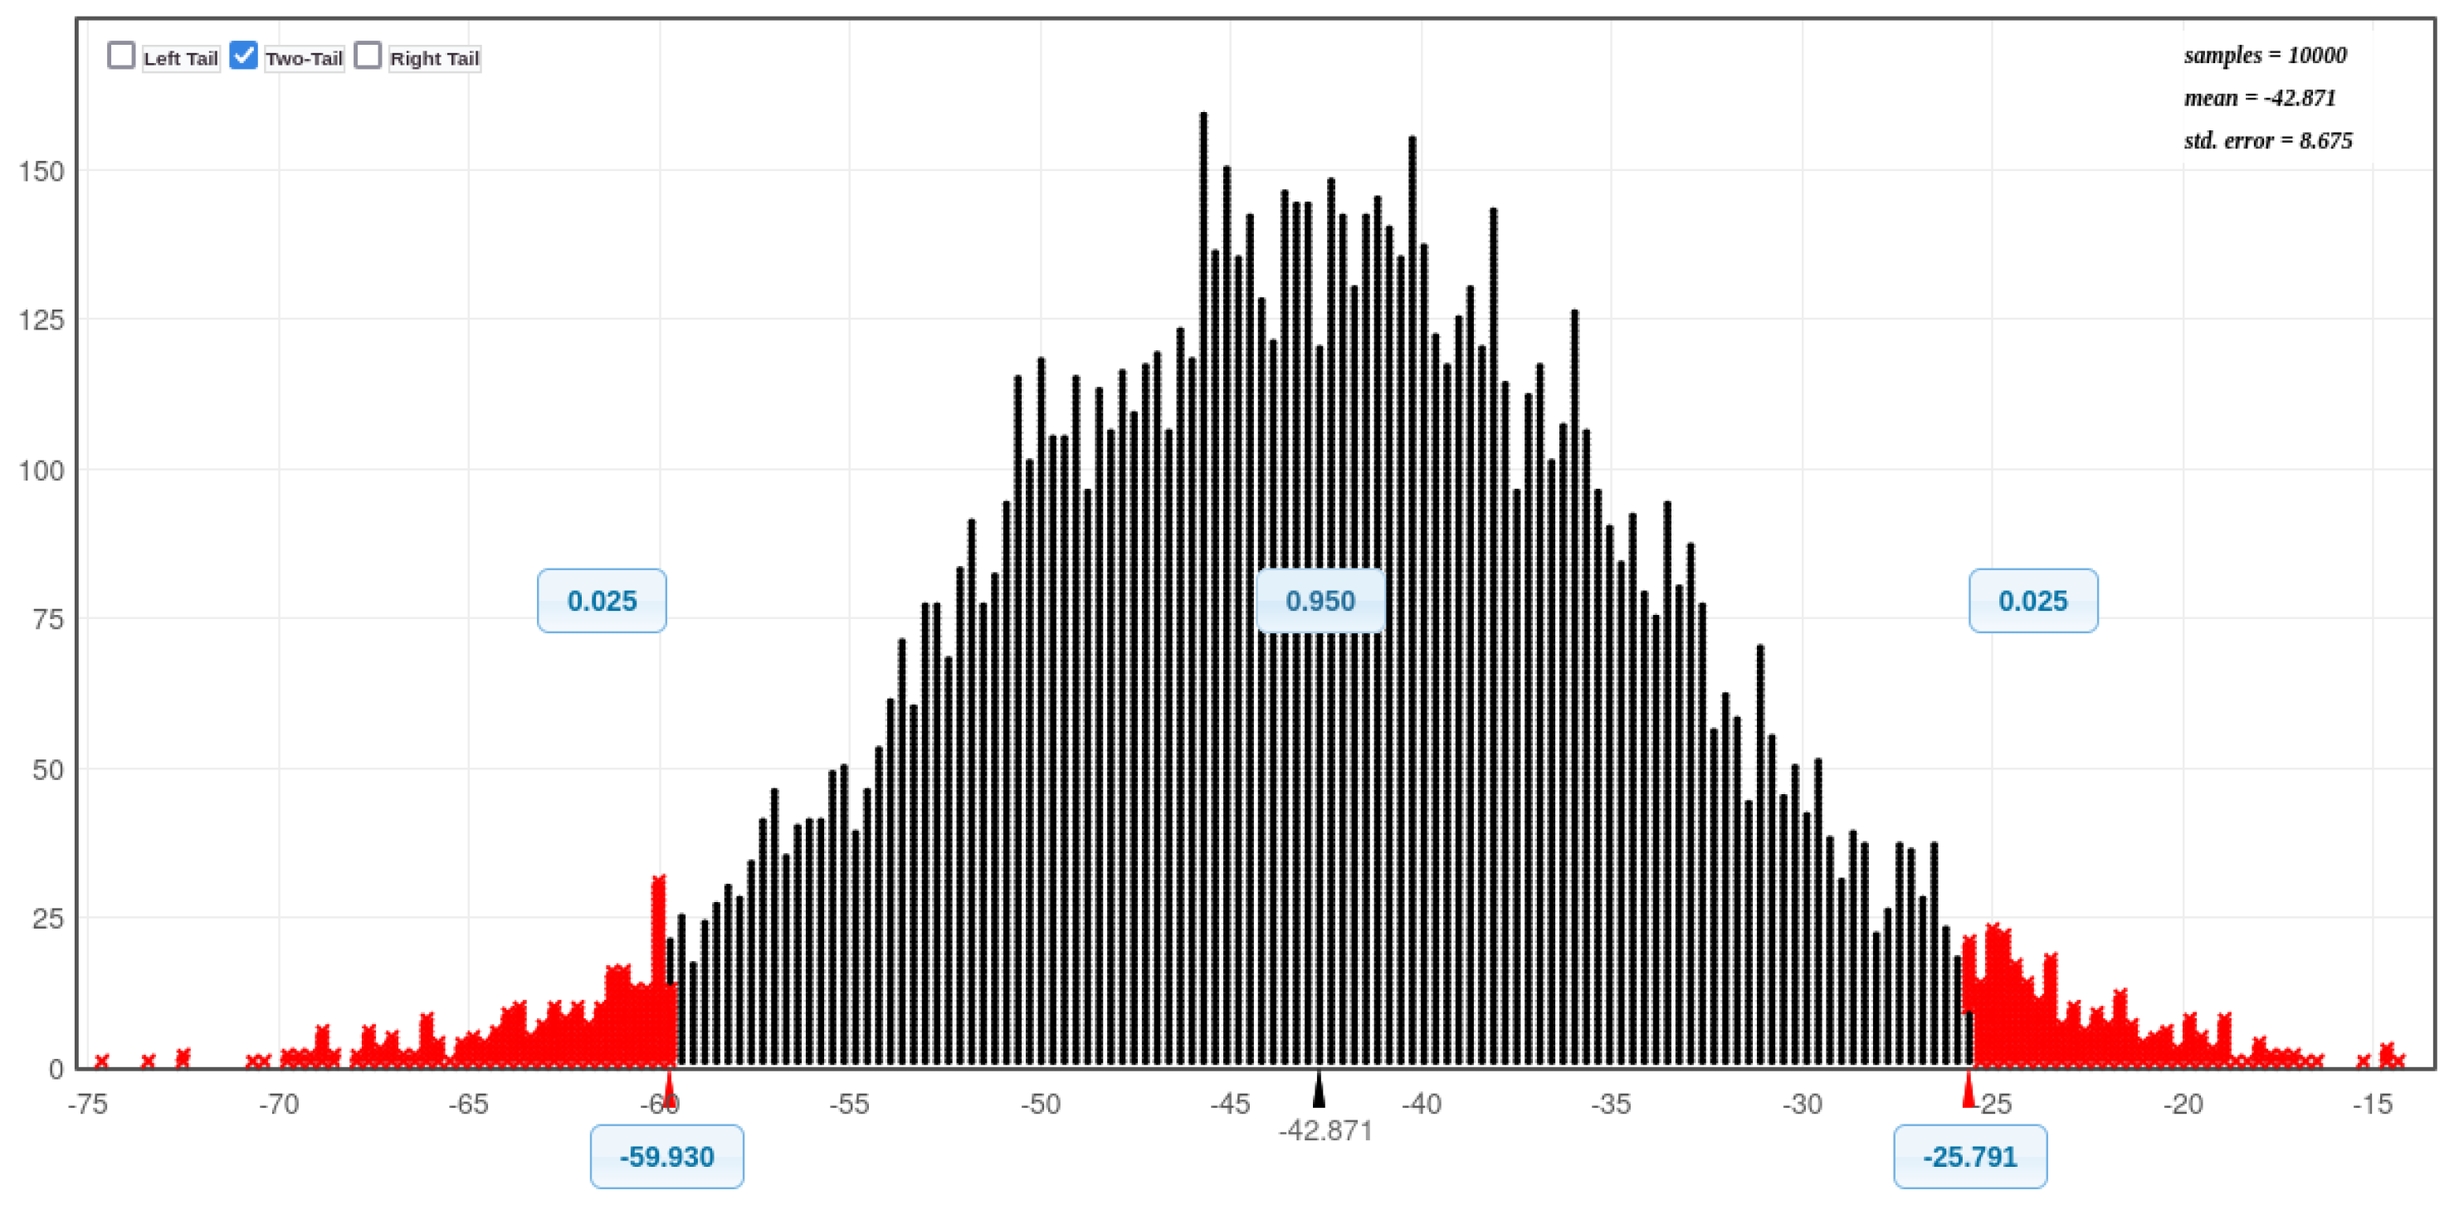The image size is (2459, 1205).
Task: Click the mean = -42.871 statistic text
Action: point(2258,99)
